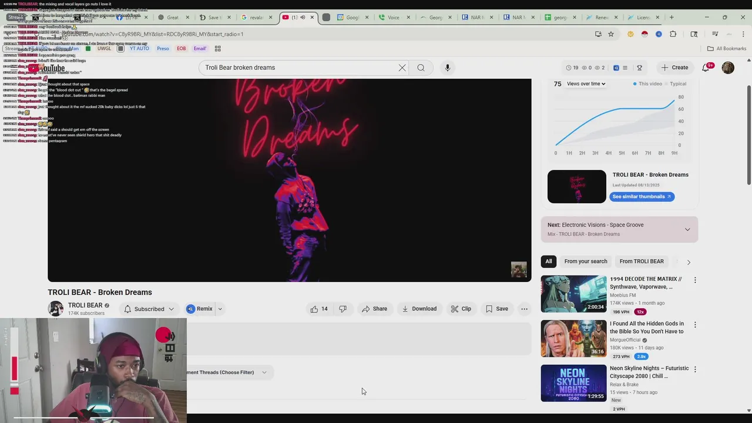752x423 pixels.
Task: Show more filter chips with right arrow
Action: coord(689,262)
